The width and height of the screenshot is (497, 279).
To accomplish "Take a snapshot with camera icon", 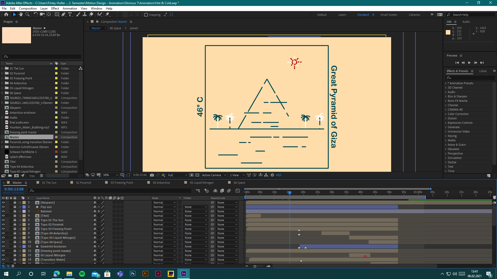I will 152,175.
